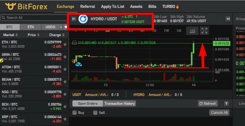Favorite the GRIN / BTC pair star
245x126 pixels.
[65, 57]
